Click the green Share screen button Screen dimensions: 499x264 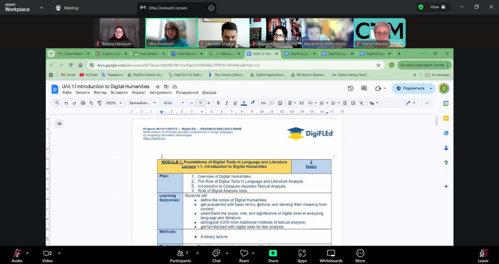tap(273, 253)
